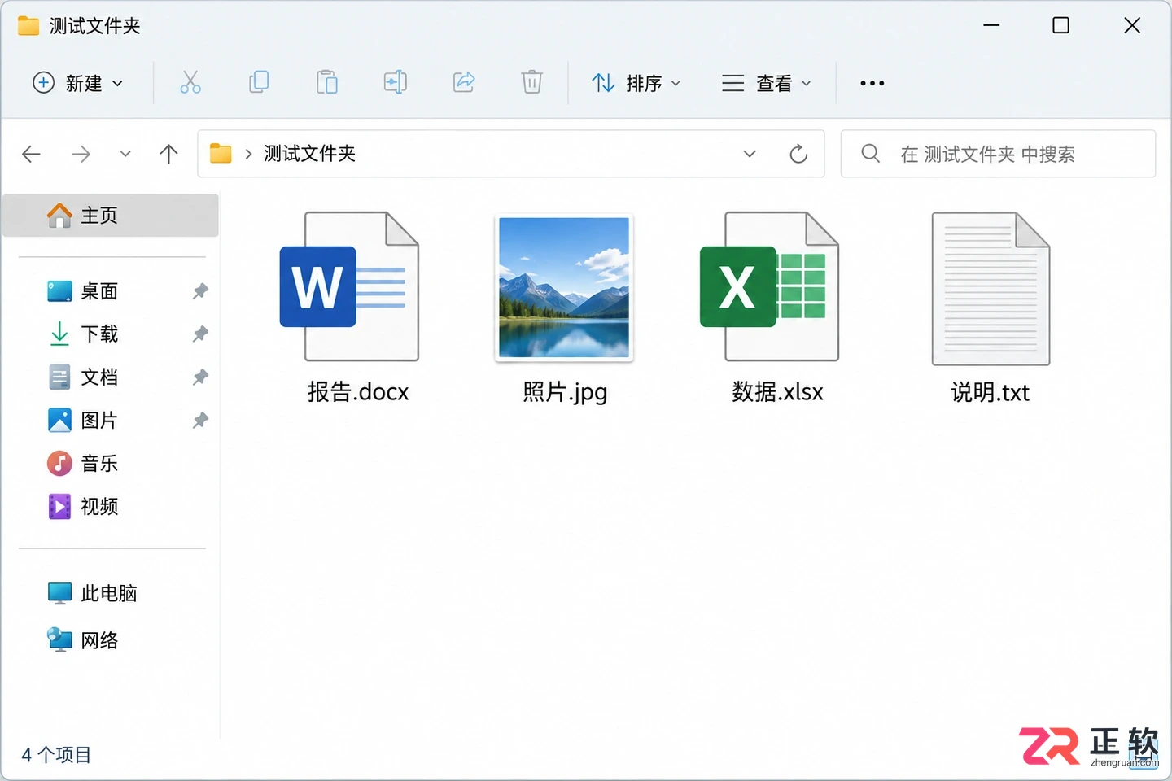The width and height of the screenshot is (1172, 781).
Task: Select 主页 in the sidebar
Action: (x=111, y=216)
